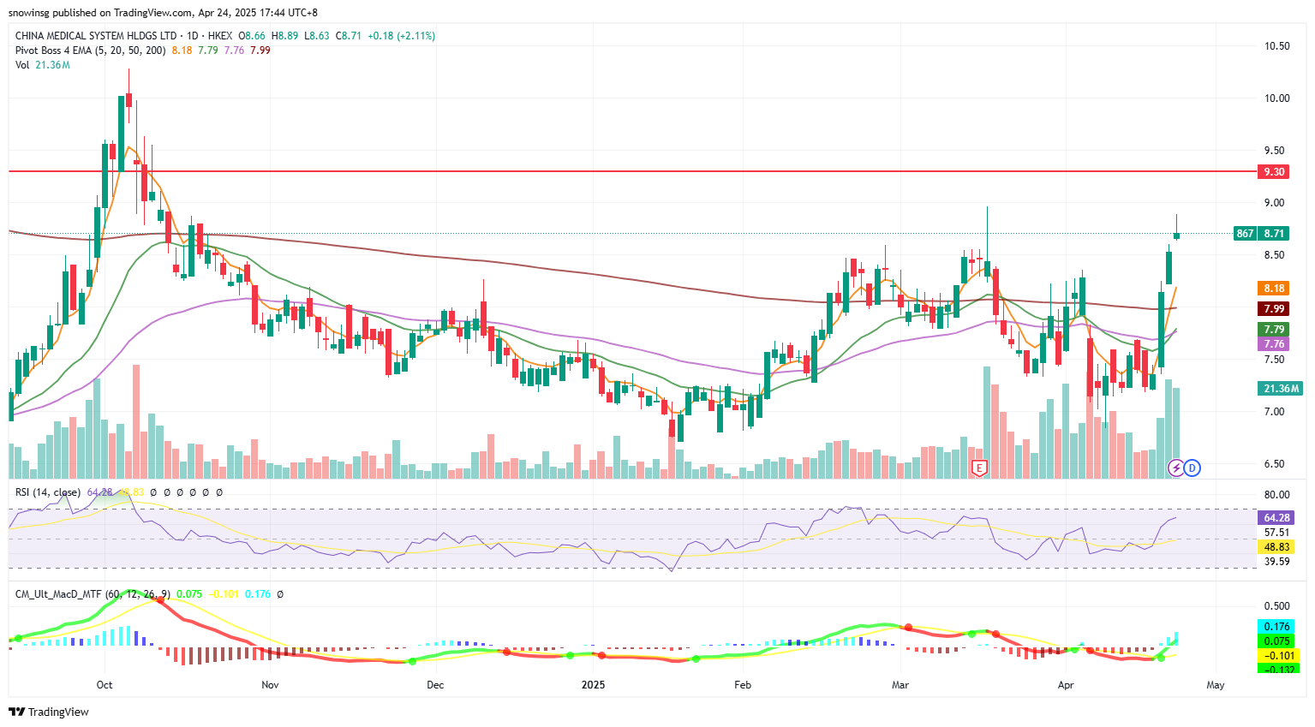
Task: Click the 867 countdown label beside the price
Action: 1245,234
